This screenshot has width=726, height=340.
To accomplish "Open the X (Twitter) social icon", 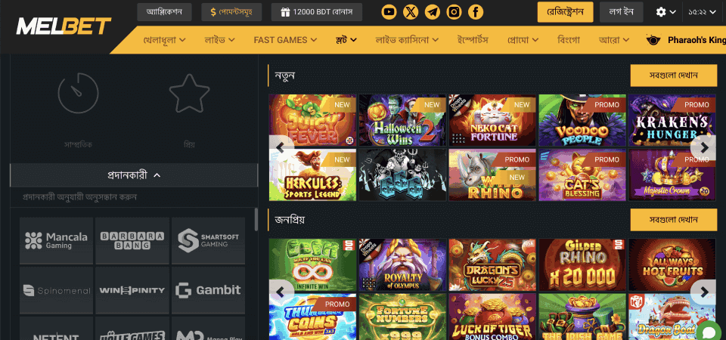I will [x=411, y=12].
